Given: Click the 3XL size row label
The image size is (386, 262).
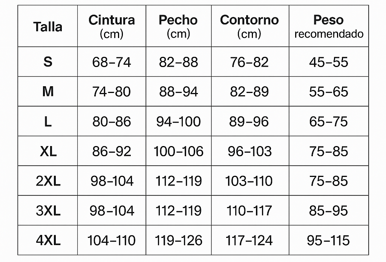Looking at the screenshot, I should point(48,211).
